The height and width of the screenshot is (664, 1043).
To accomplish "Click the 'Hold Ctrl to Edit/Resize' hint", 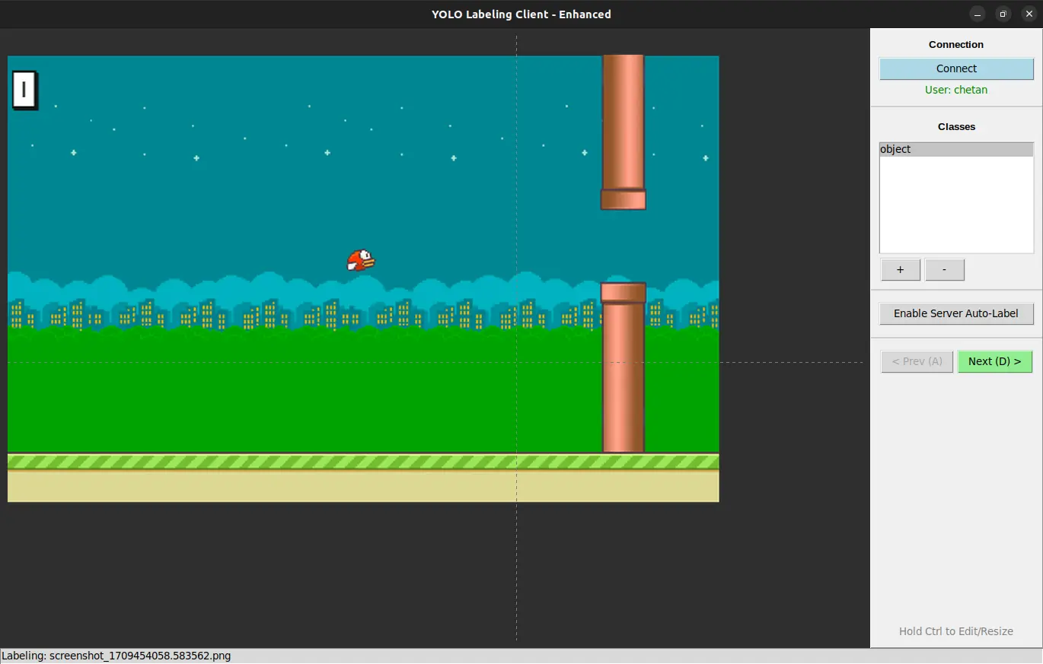I will (x=956, y=631).
